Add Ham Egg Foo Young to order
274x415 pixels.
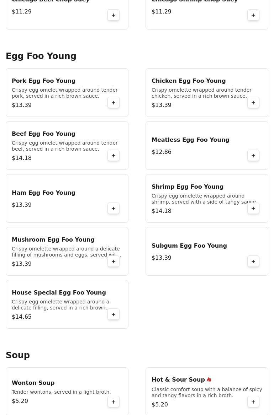[114, 209]
